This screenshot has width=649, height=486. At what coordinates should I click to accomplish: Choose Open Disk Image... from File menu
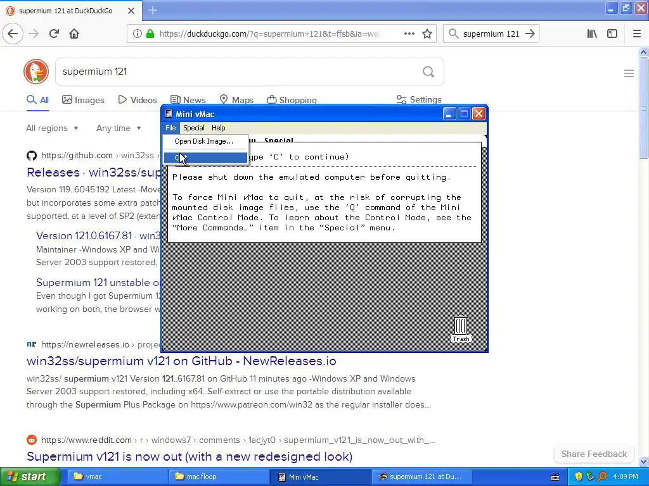pyautogui.click(x=206, y=141)
